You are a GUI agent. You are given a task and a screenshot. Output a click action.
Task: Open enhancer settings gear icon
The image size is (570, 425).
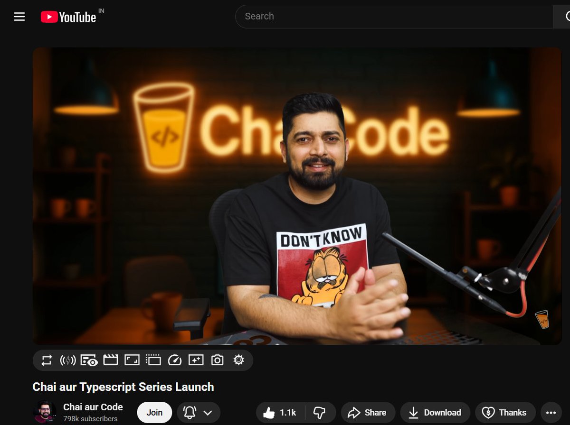(x=238, y=360)
